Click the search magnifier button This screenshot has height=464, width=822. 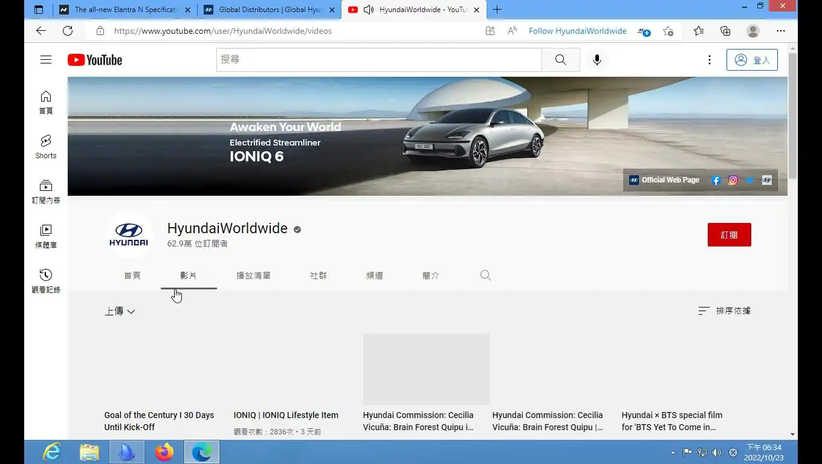coord(561,60)
